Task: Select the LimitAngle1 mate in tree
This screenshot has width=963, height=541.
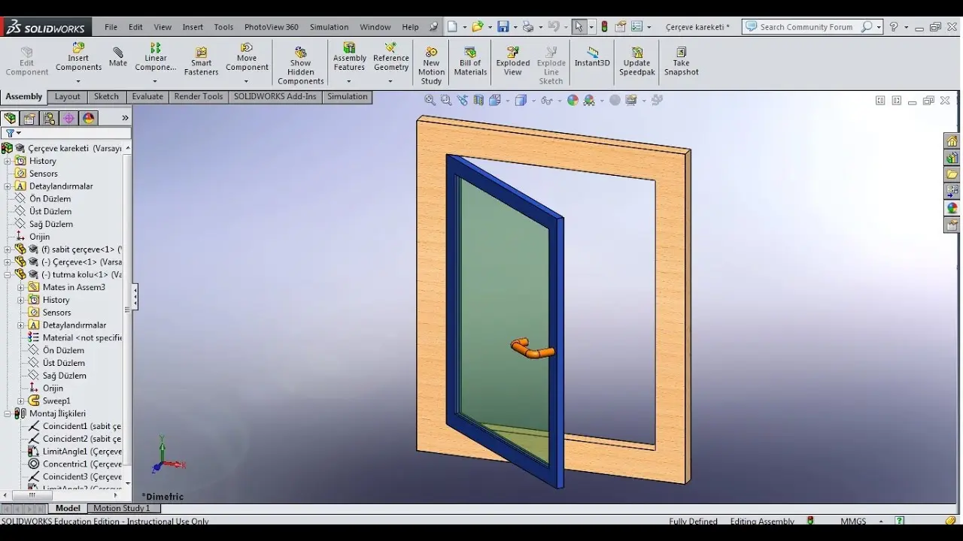Action: (81, 452)
